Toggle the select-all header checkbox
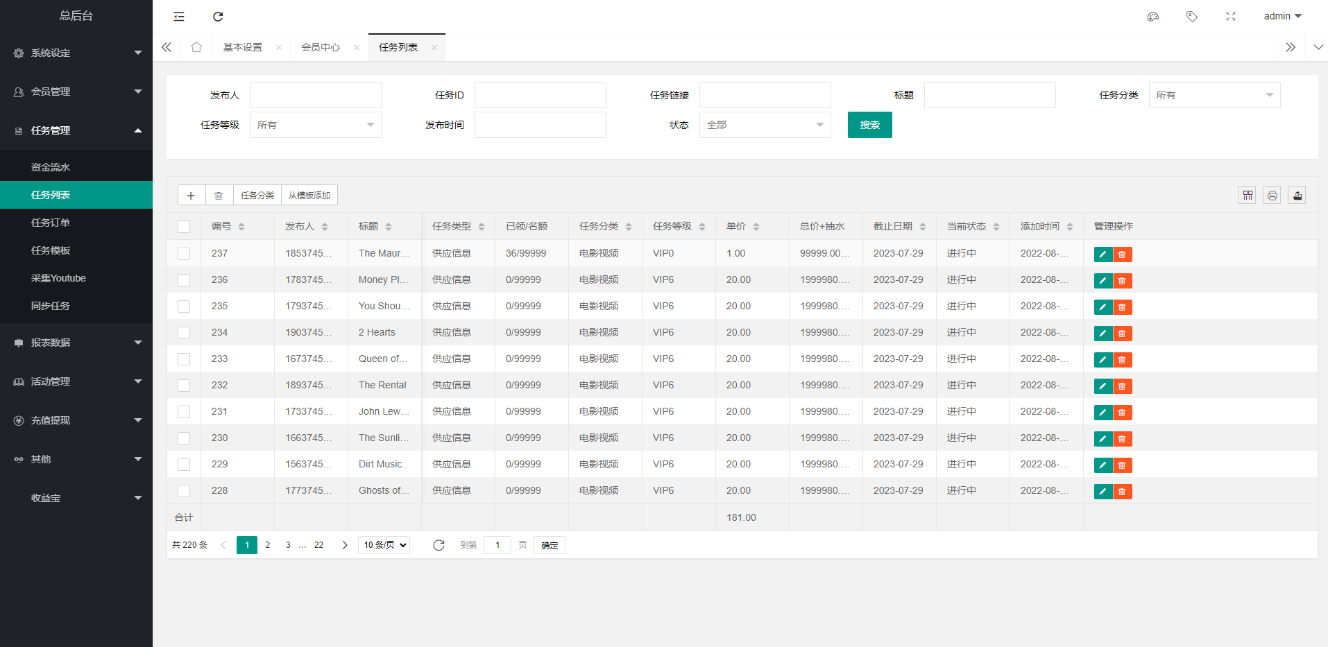Image resolution: width=1328 pixels, height=647 pixels. (184, 227)
